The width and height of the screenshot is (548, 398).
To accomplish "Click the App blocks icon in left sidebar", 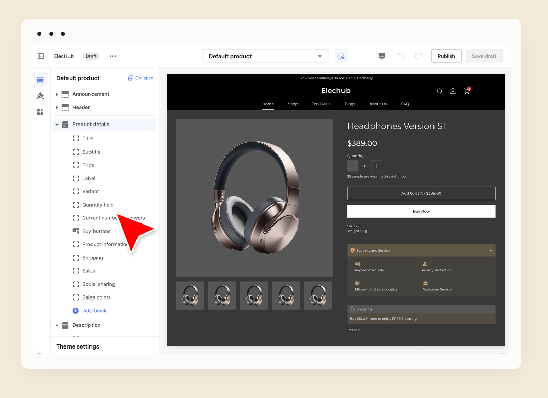I will point(40,112).
